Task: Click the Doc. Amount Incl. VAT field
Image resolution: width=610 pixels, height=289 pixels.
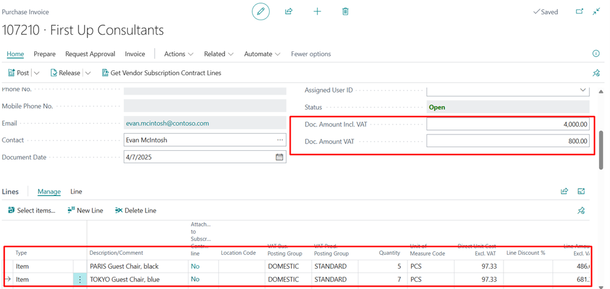Action: [508, 124]
